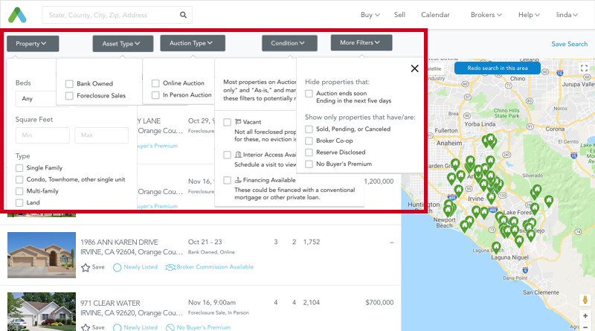
Task: Open the Brokers menu
Action: [x=486, y=15]
